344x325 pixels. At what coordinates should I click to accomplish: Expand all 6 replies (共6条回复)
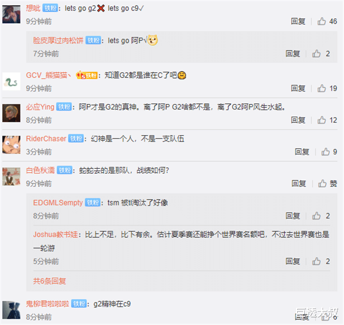(49, 281)
